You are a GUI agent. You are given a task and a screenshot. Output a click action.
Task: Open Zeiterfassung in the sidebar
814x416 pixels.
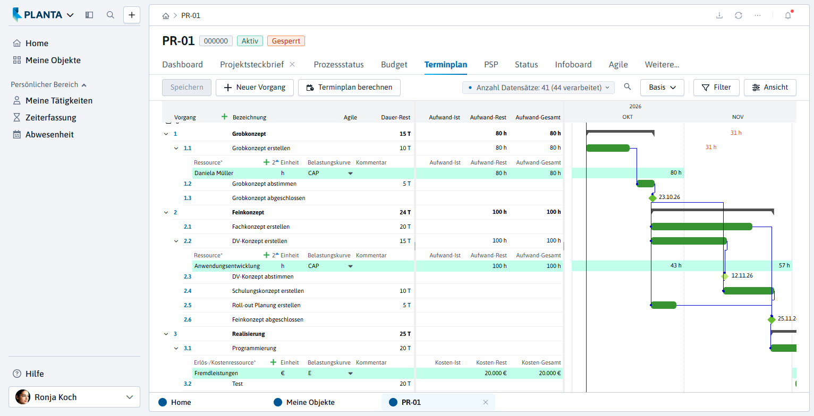pyautogui.click(x=45, y=118)
